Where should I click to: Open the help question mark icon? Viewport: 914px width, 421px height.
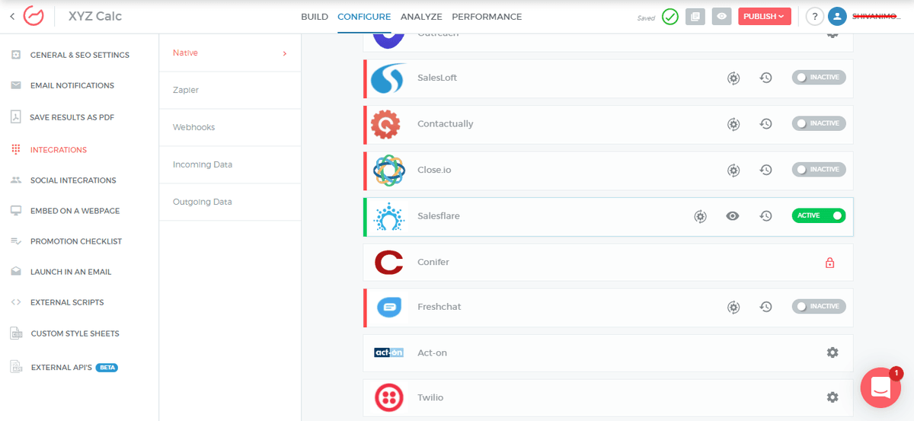click(x=815, y=16)
